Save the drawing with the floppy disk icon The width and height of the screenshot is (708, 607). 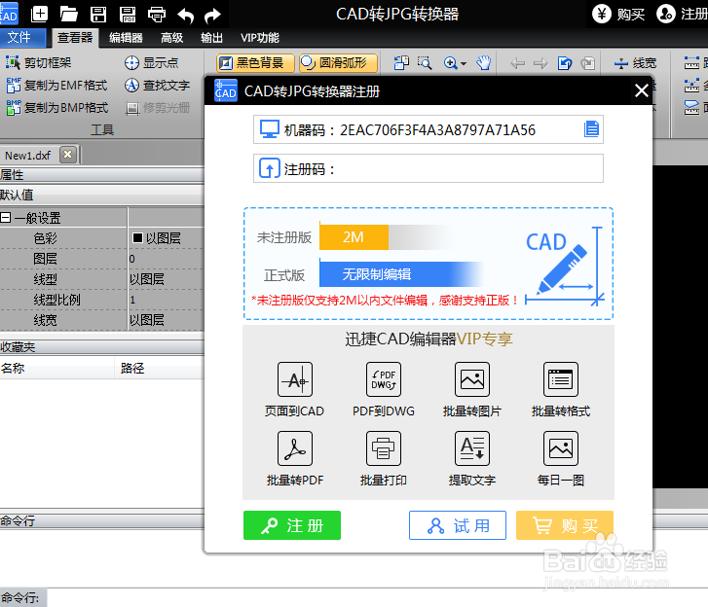click(x=98, y=15)
